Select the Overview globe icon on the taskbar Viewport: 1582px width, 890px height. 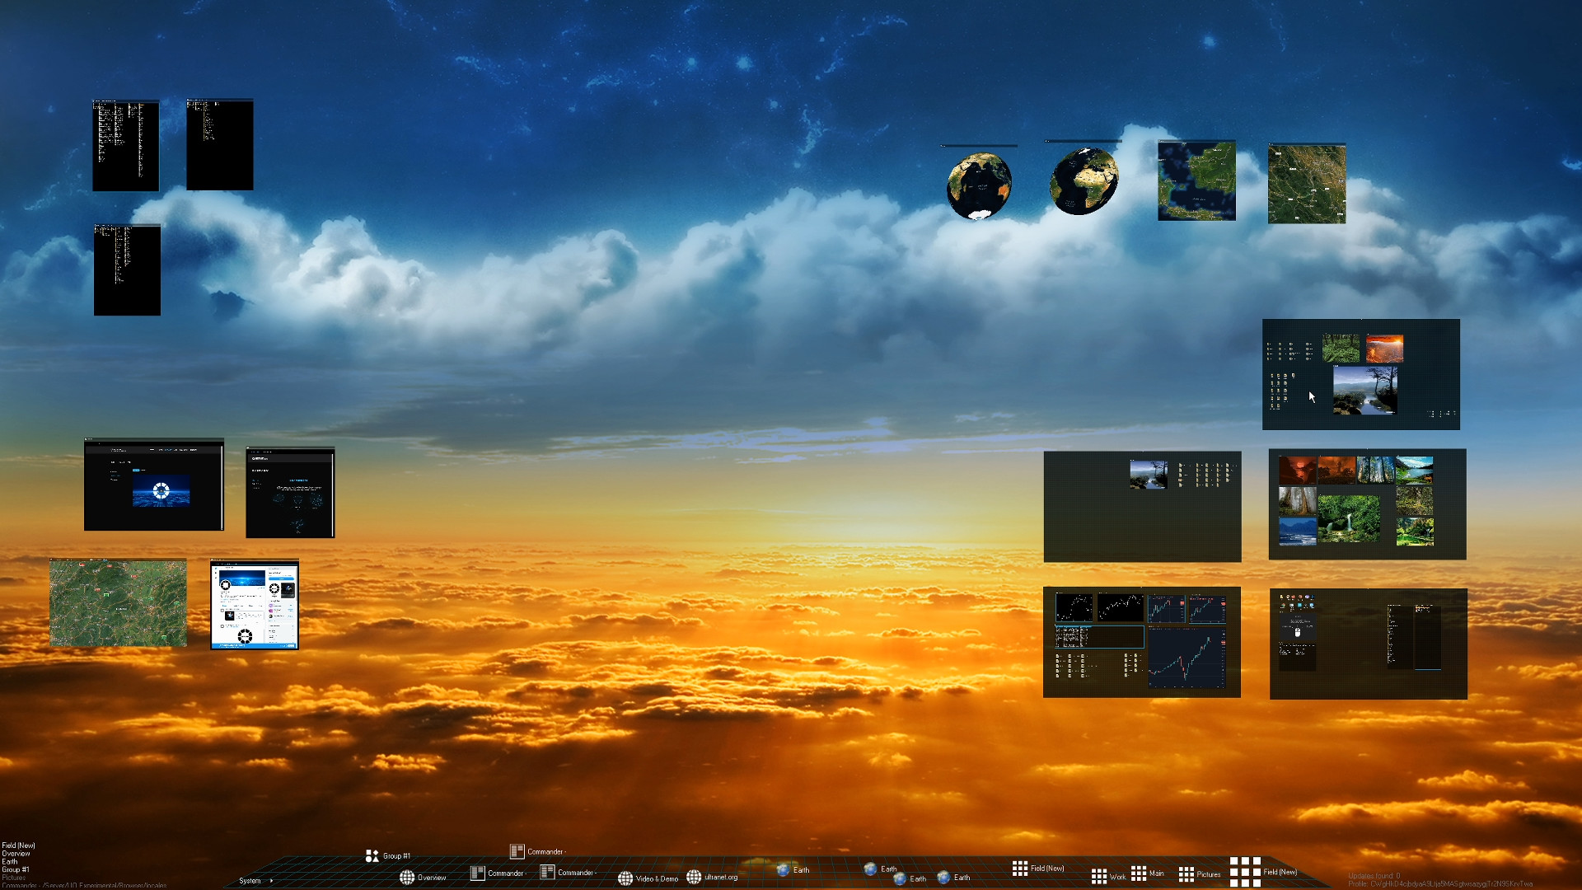point(407,878)
